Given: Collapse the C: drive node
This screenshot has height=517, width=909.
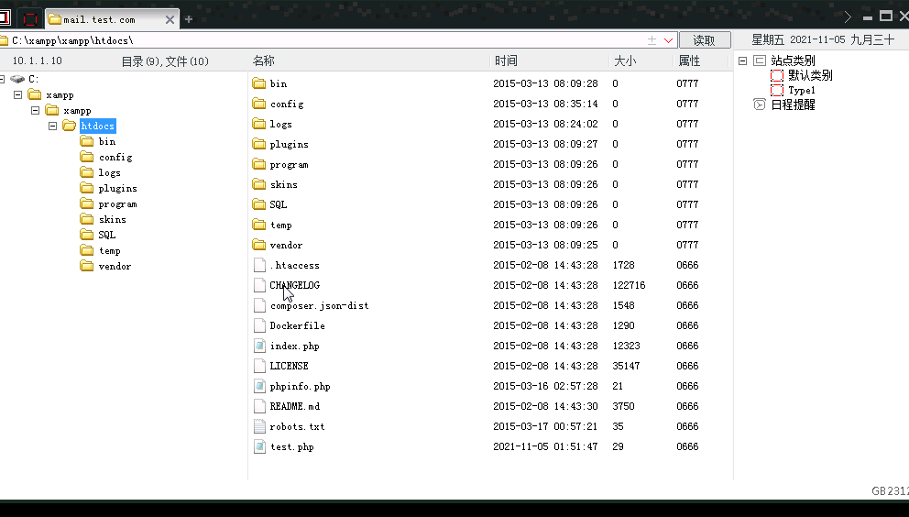Looking at the screenshot, I should coord(2,79).
